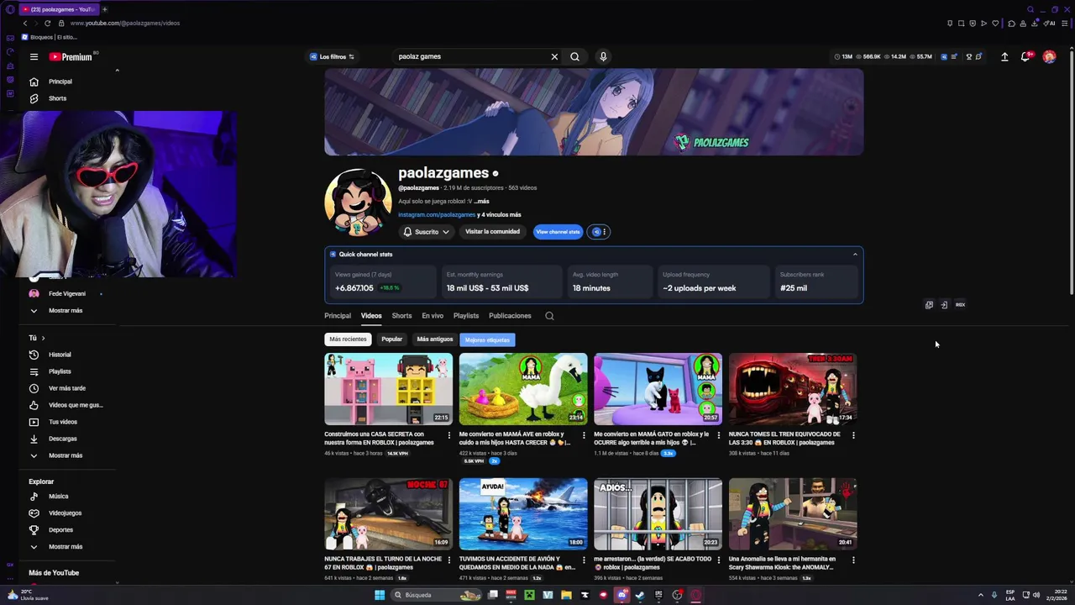Select the Videos channel tab
The image size is (1075, 605).
click(371, 316)
